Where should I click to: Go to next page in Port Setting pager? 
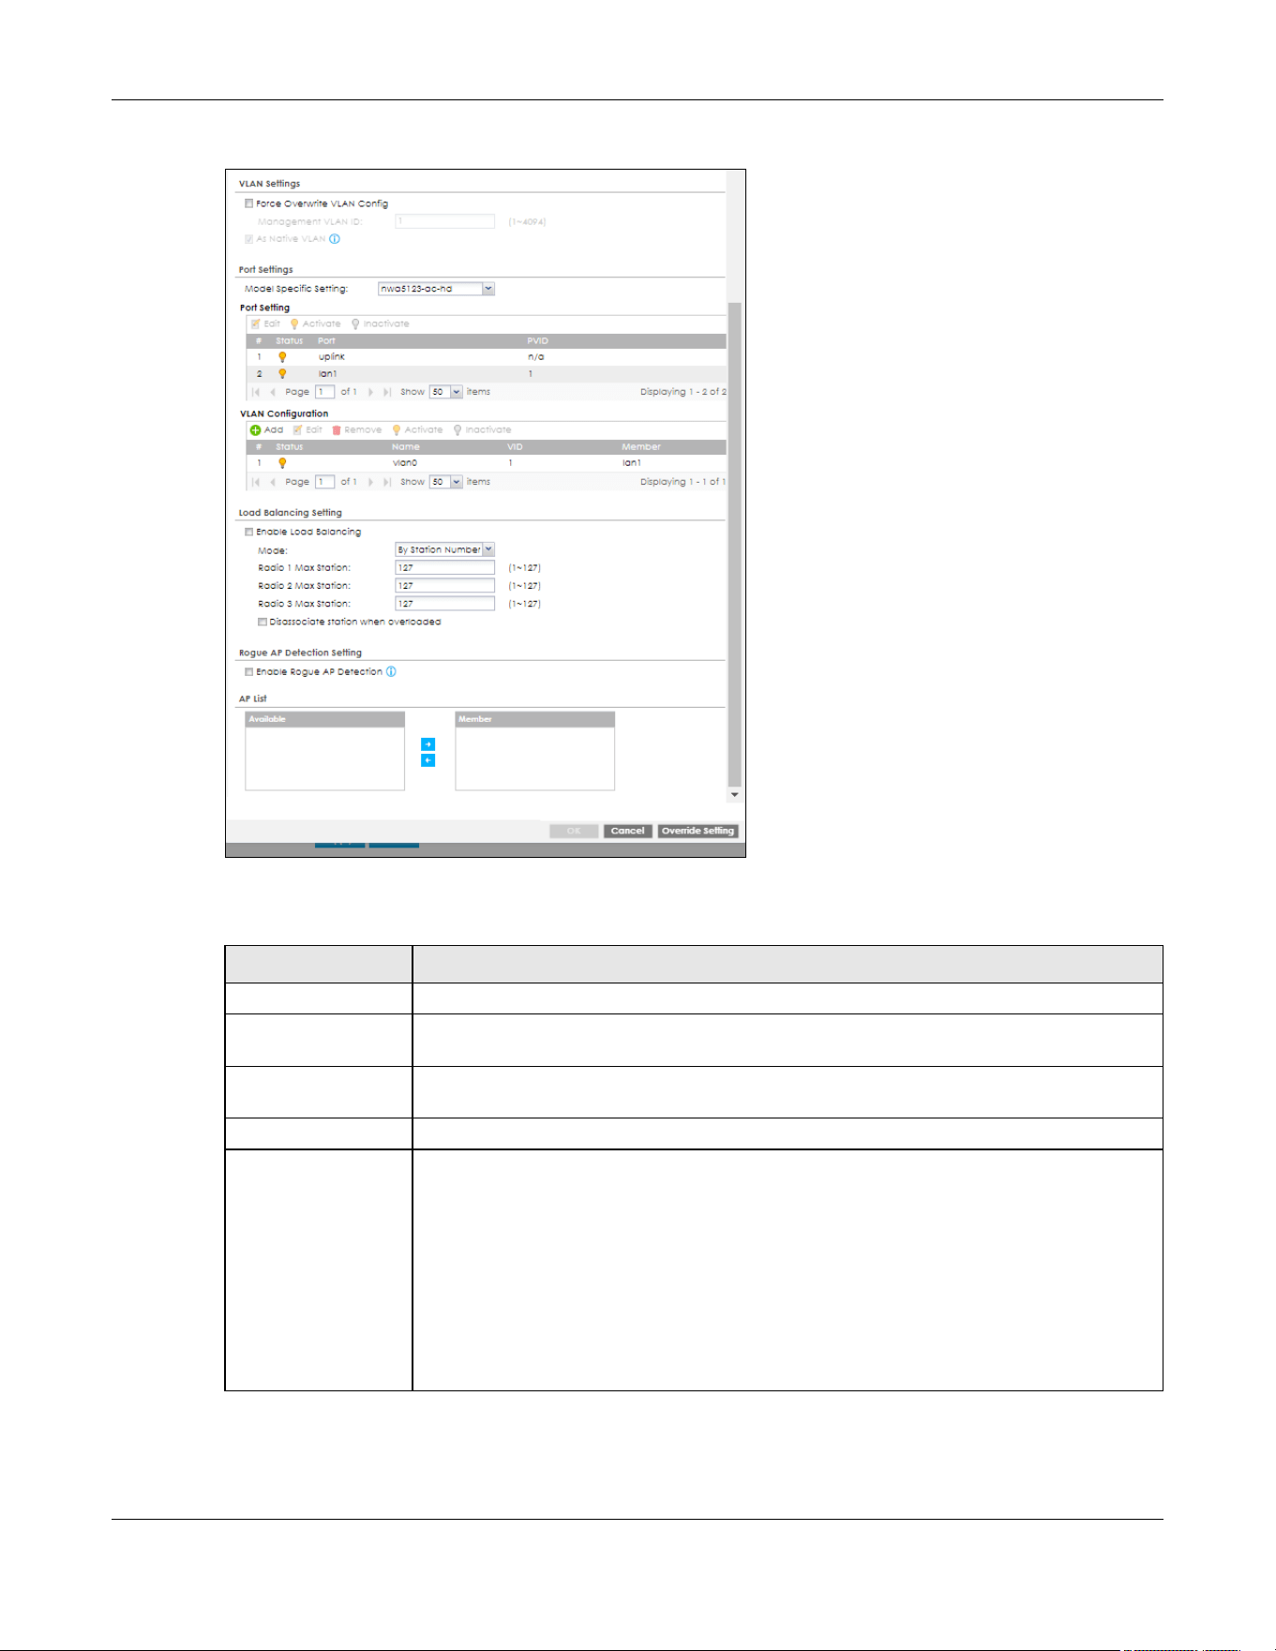(x=370, y=392)
